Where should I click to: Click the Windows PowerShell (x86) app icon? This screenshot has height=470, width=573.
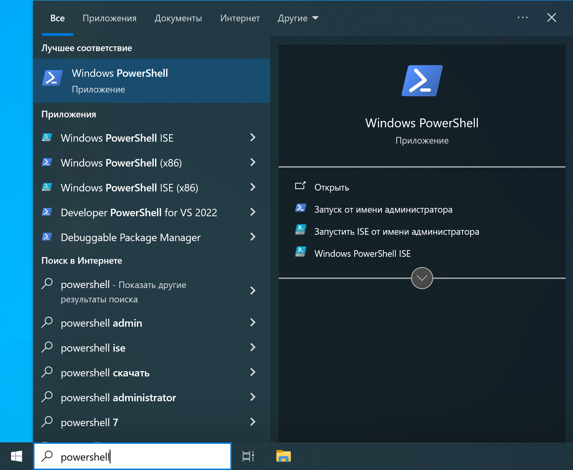tap(47, 162)
